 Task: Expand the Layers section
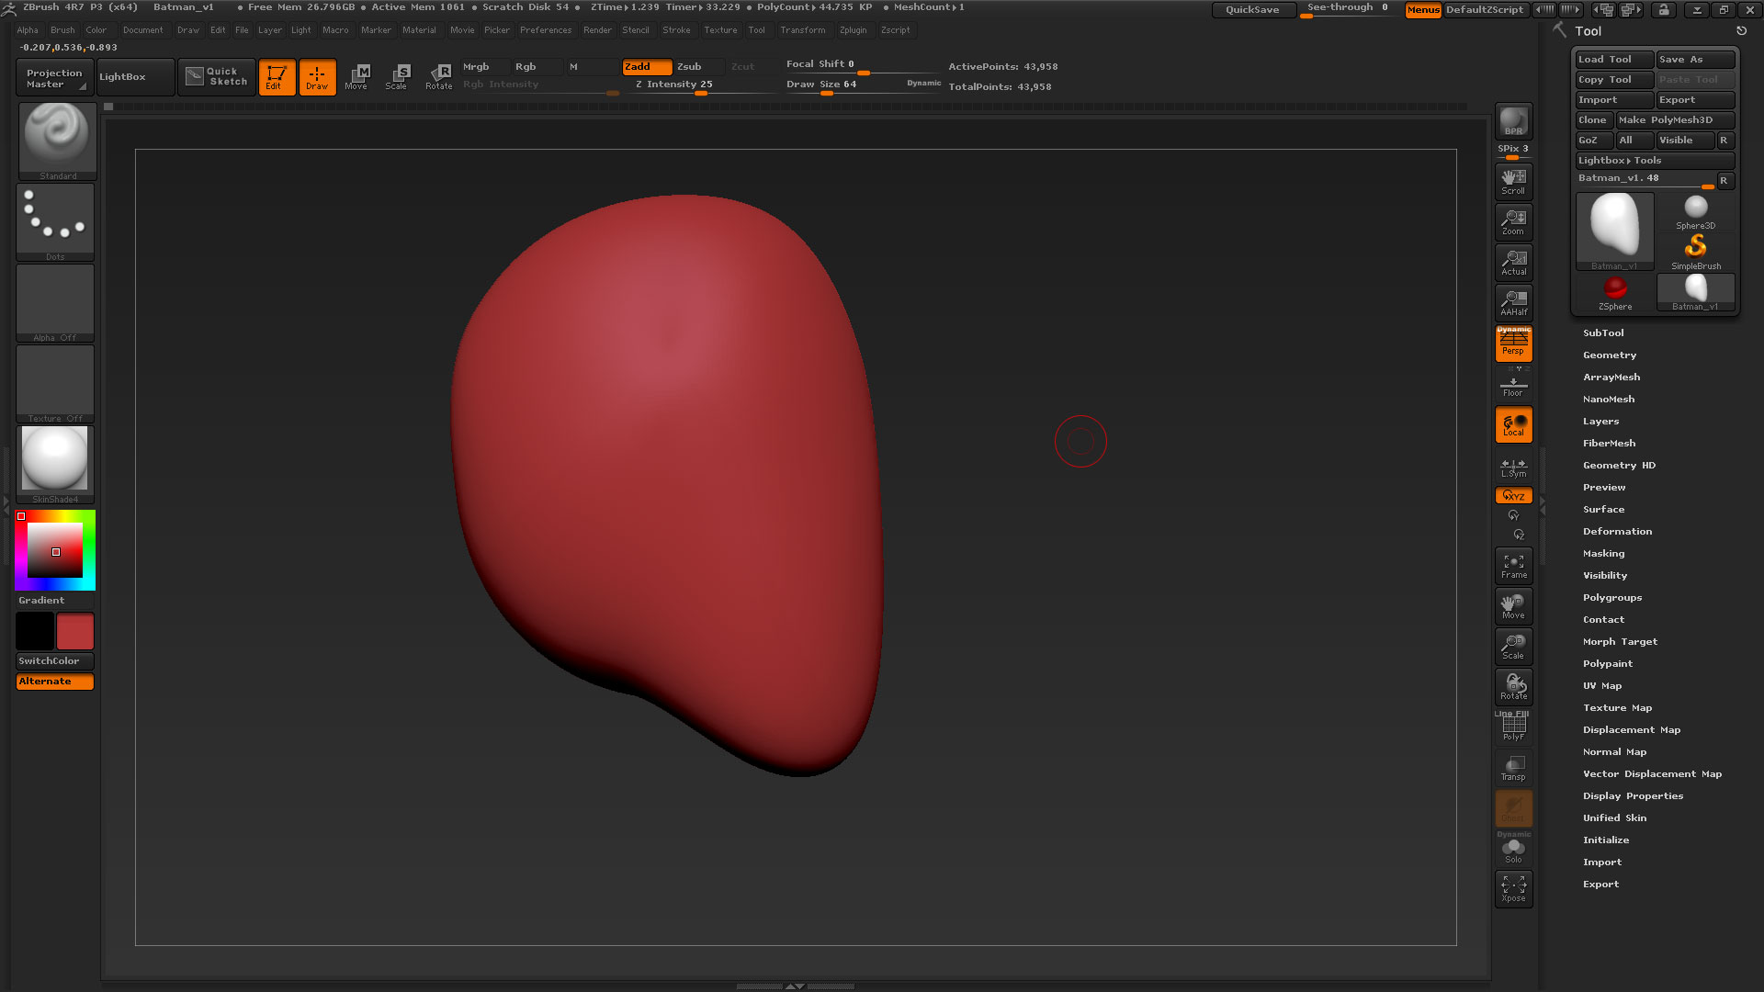pos(1600,421)
